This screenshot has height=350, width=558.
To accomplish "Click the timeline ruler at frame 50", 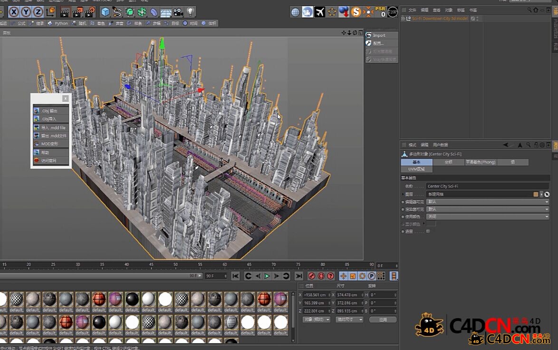I will click(175, 265).
